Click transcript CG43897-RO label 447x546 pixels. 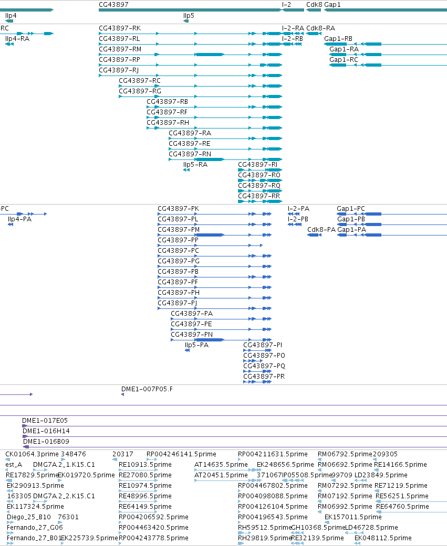tap(259, 175)
